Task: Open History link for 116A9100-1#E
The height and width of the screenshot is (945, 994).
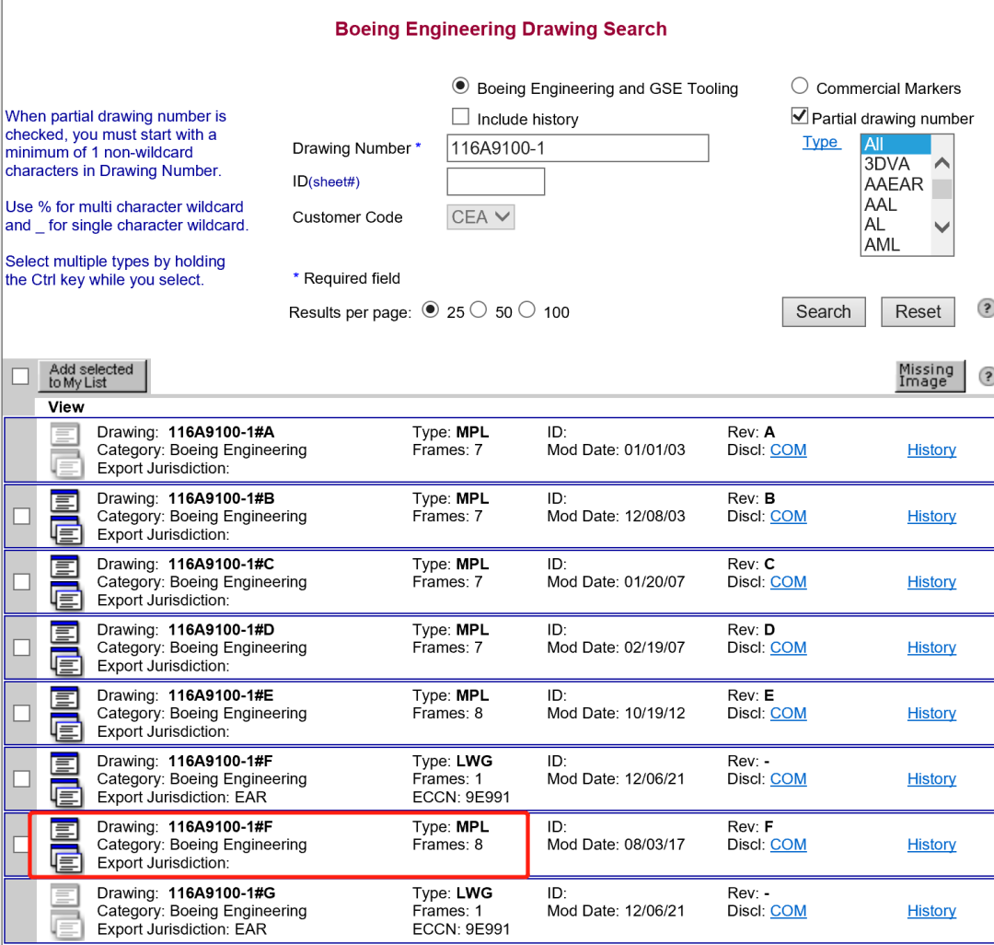Action: point(931,713)
